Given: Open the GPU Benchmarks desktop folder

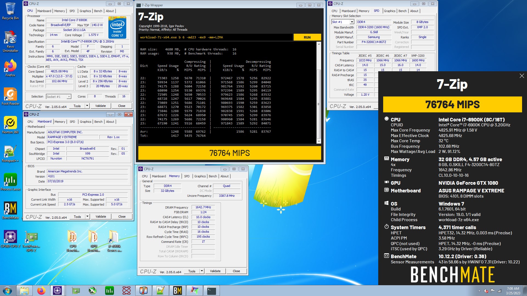Looking at the screenshot, I should (x=94, y=241).
